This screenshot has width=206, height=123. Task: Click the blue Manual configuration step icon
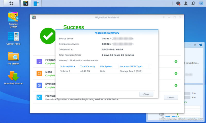pos(39,97)
